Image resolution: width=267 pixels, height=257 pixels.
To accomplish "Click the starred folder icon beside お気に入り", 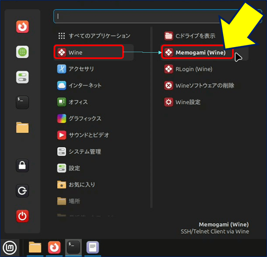I will pos(61,185).
